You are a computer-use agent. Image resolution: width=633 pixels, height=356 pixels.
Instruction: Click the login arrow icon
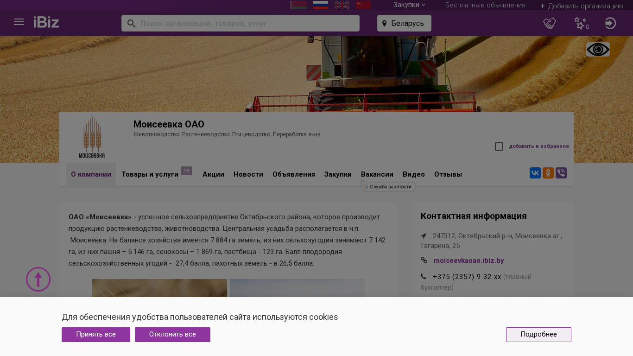610,23
